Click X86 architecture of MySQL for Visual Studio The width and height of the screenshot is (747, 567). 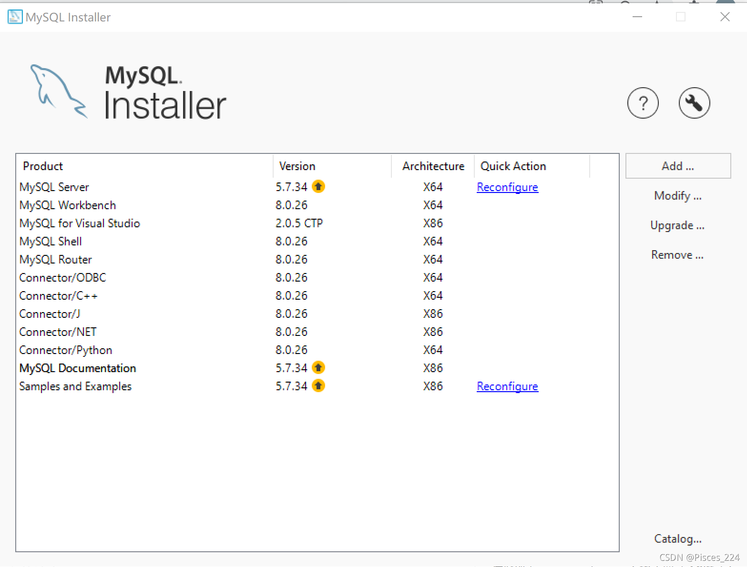pyautogui.click(x=433, y=223)
